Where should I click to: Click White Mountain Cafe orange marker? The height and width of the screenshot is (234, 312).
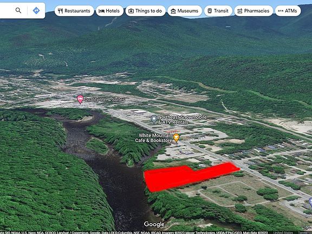[176, 138]
